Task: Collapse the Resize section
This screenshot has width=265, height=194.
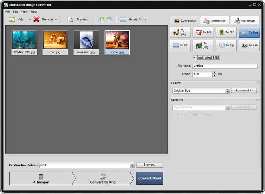Action: tap(258, 83)
